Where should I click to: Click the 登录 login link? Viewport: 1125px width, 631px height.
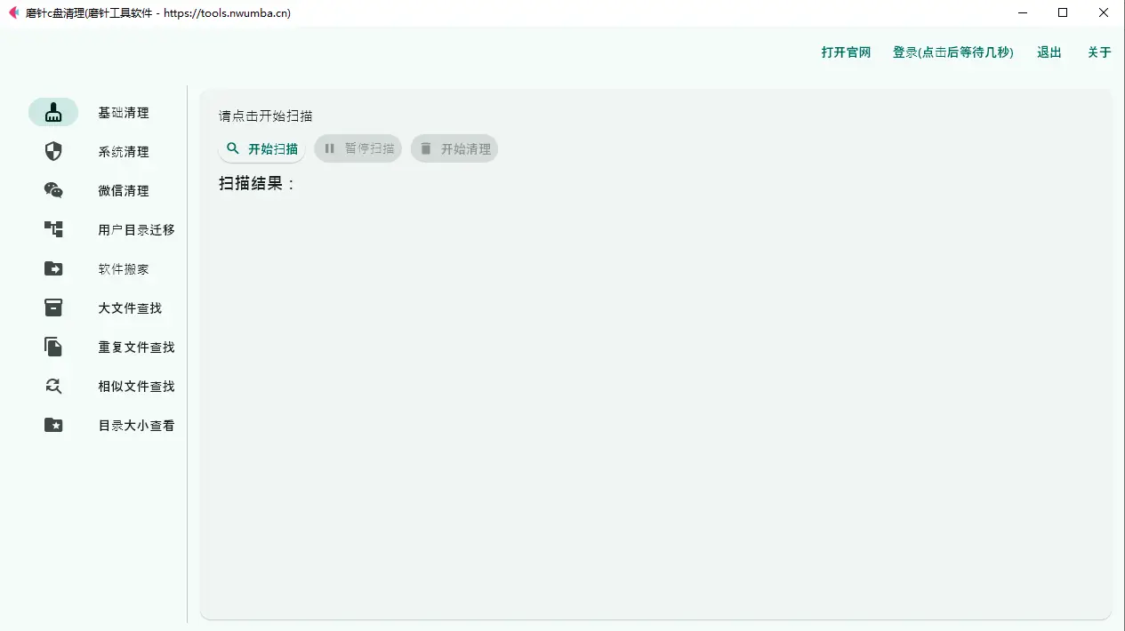952,52
